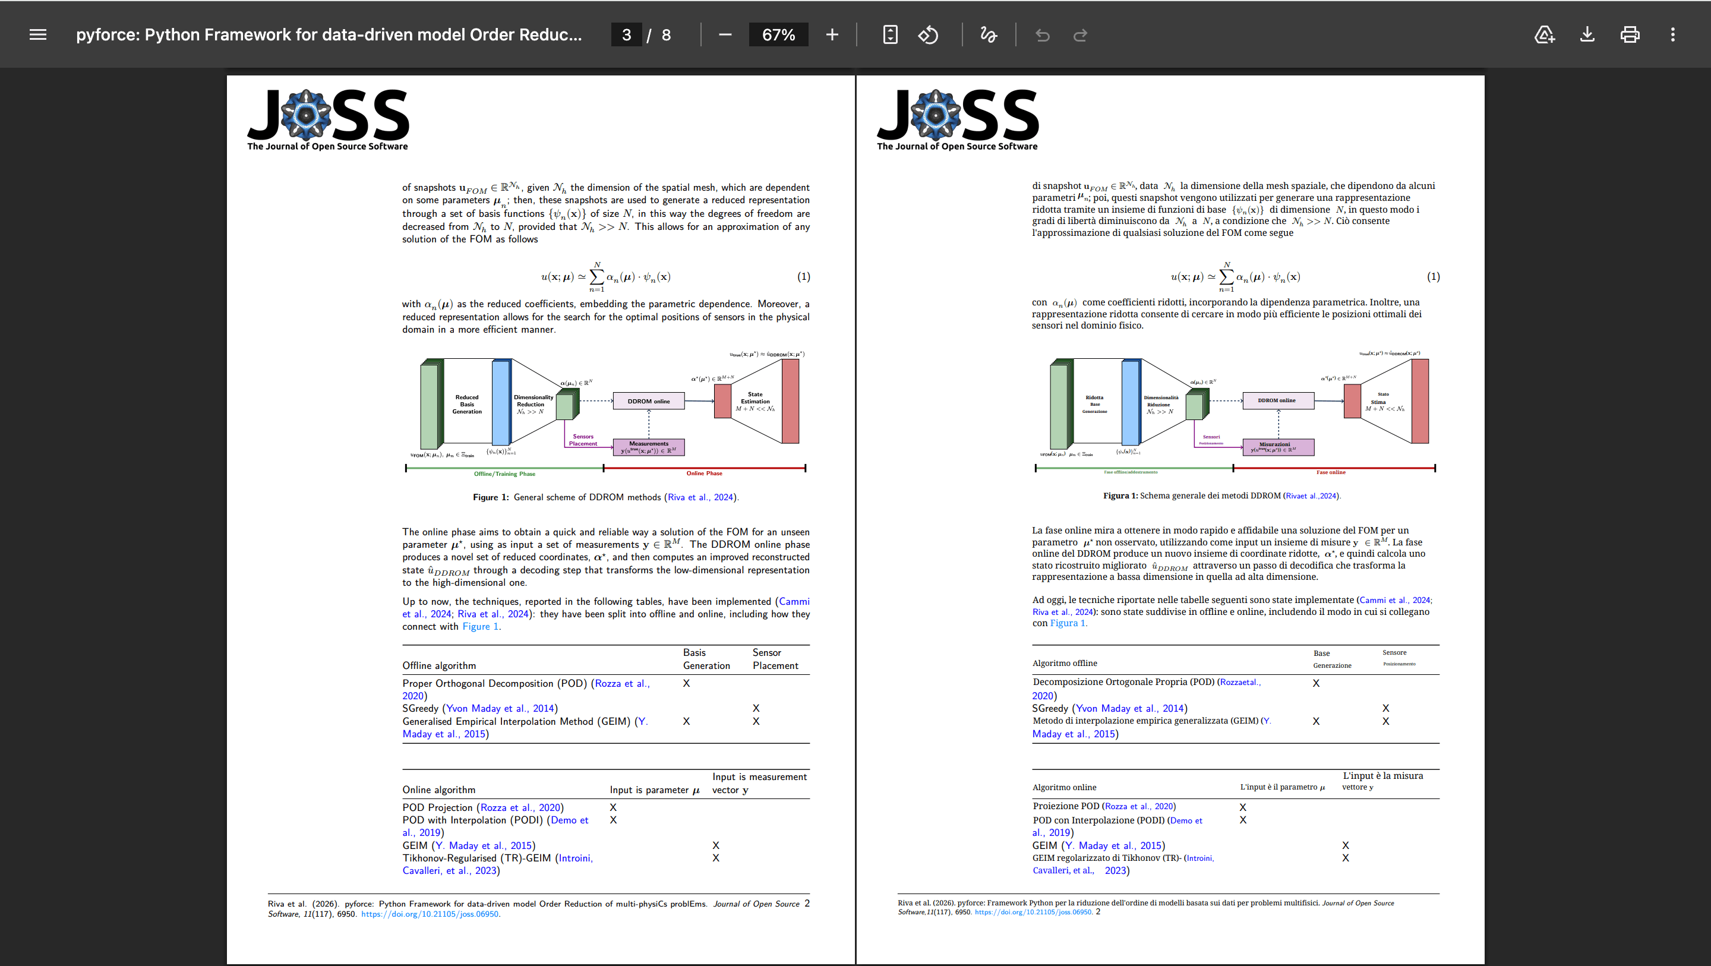Screen dimensions: 1711x966
Task: Open the more actions three-dot menu
Action: pyautogui.click(x=1672, y=34)
